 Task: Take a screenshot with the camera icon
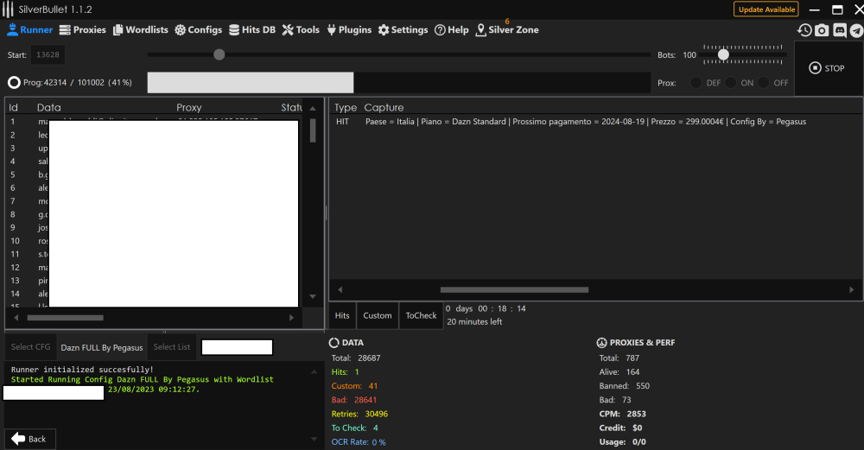[x=822, y=30]
